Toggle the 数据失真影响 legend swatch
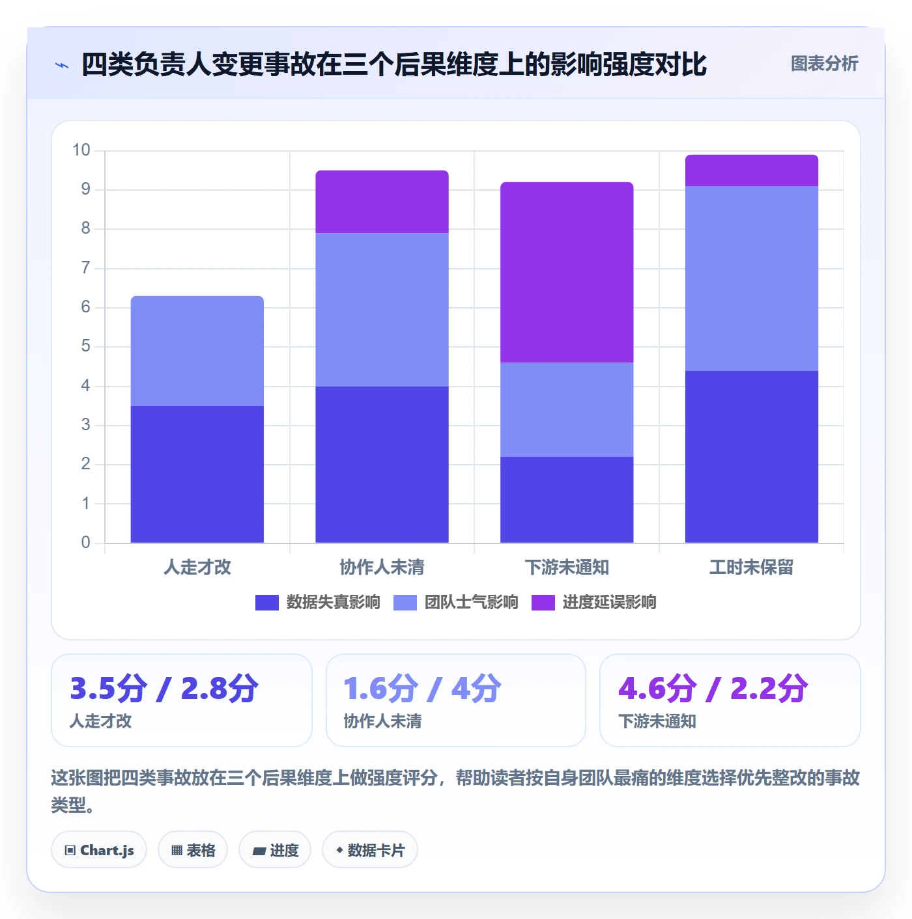912x919 pixels. pos(267,603)
